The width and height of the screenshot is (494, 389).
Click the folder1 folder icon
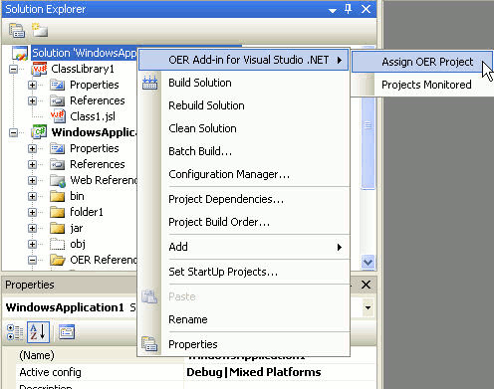coord(57,212)
